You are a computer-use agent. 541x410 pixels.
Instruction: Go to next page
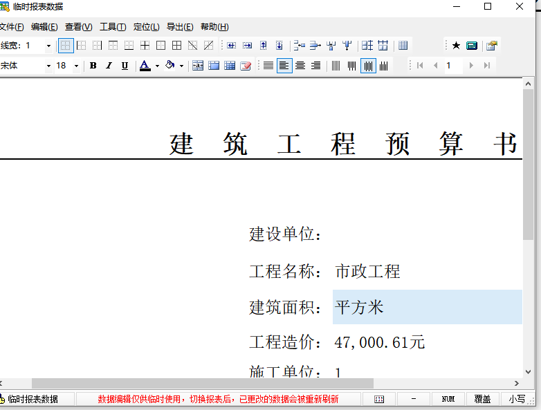(x=471, y=66)
